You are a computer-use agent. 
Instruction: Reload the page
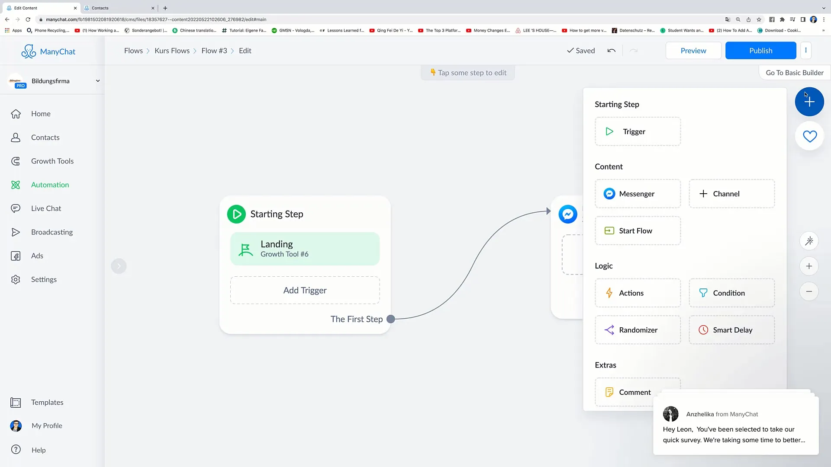[28, 19]
